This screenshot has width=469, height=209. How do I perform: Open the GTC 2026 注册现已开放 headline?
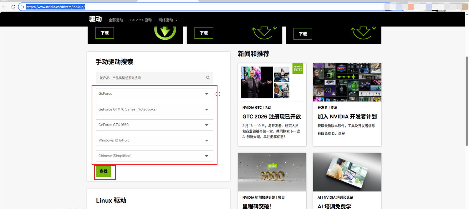click(x=272, y=117)
